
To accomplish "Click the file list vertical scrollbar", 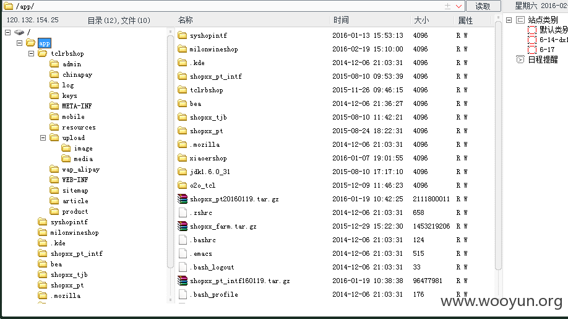I will 498,145.
